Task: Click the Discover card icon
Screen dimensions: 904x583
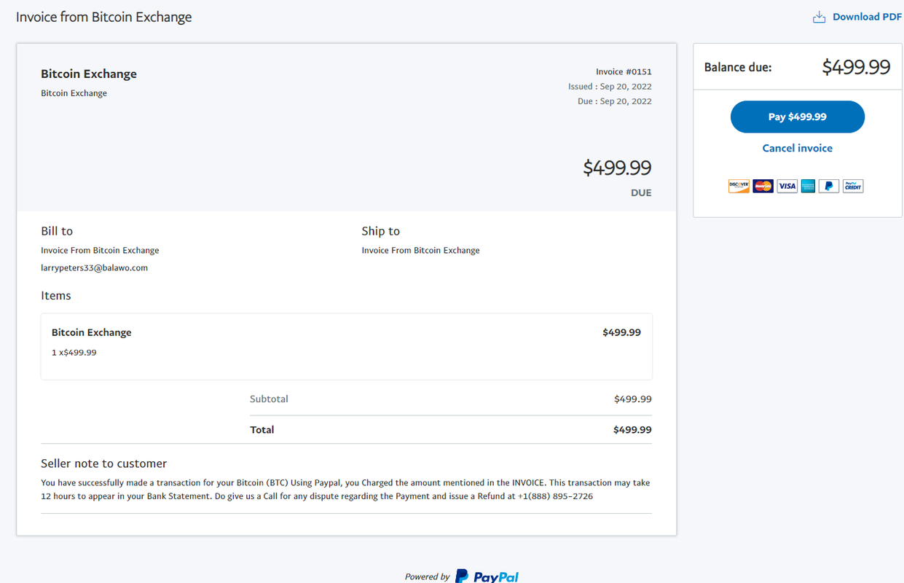Action: pyautogui.click(x=739, y=186)
